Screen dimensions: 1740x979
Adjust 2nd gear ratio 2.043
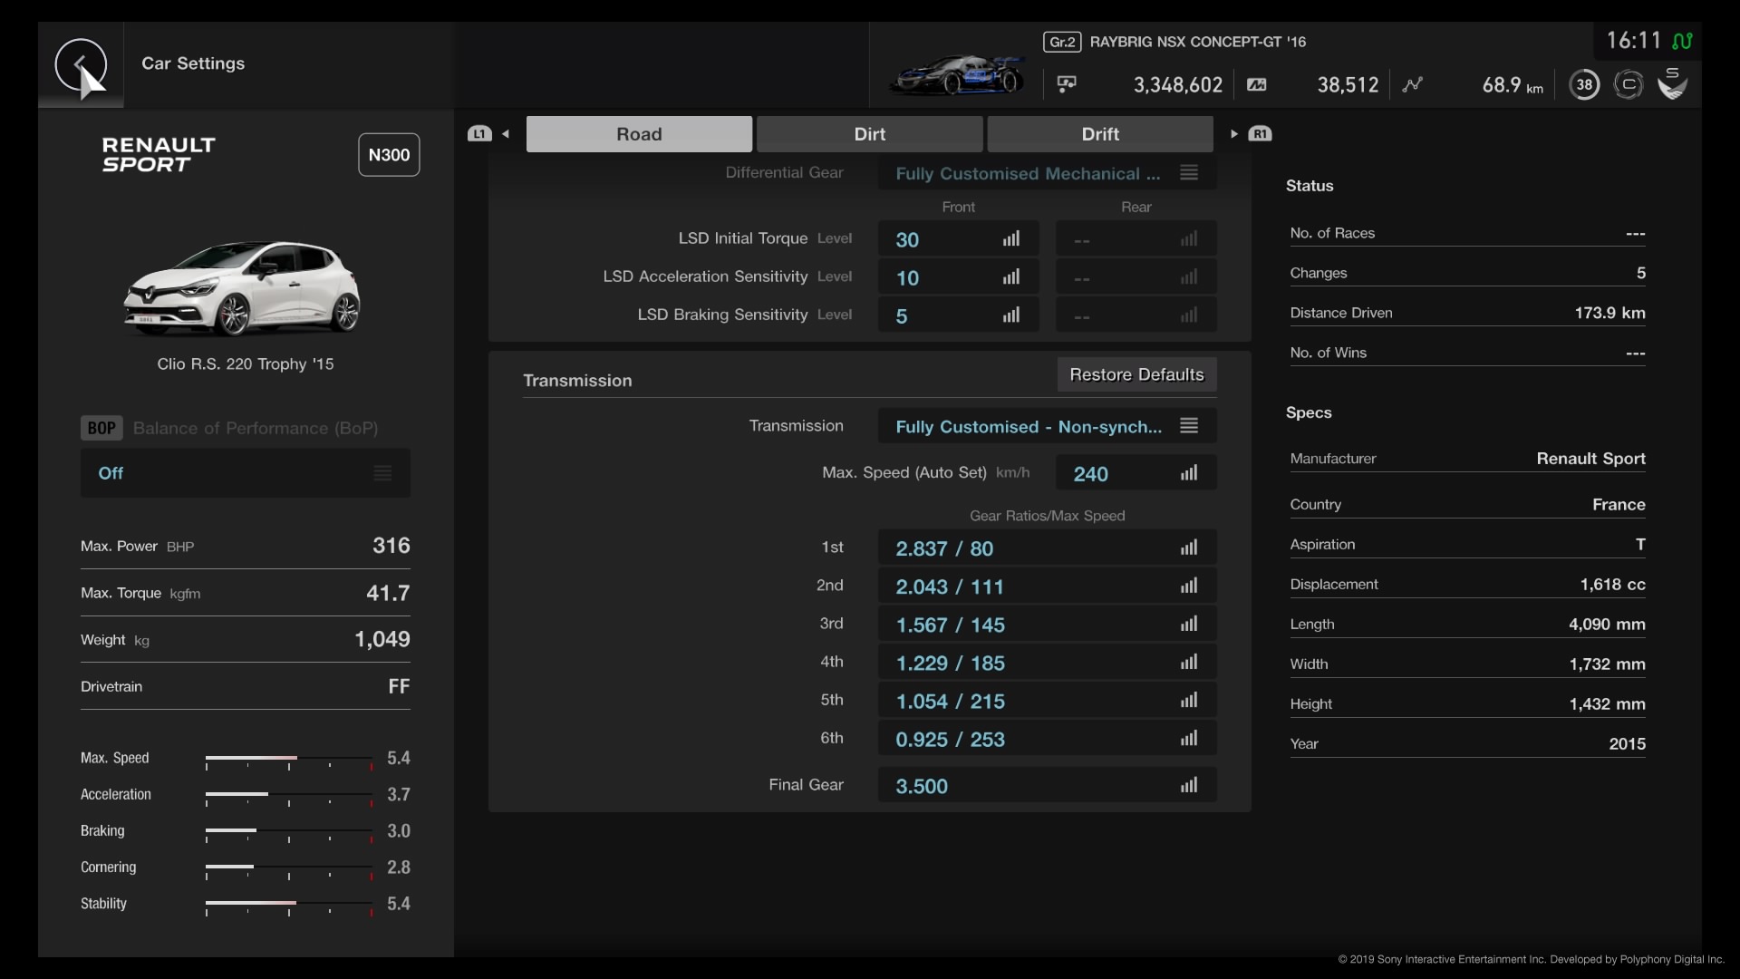tap(1047, 586)
